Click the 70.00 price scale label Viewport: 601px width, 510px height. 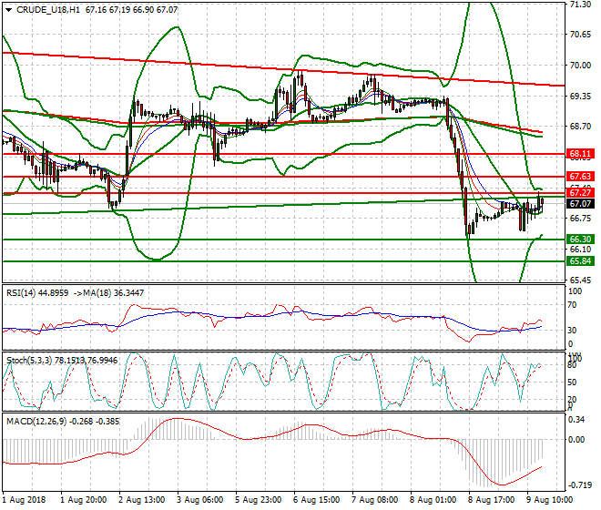tap(579, 66)
